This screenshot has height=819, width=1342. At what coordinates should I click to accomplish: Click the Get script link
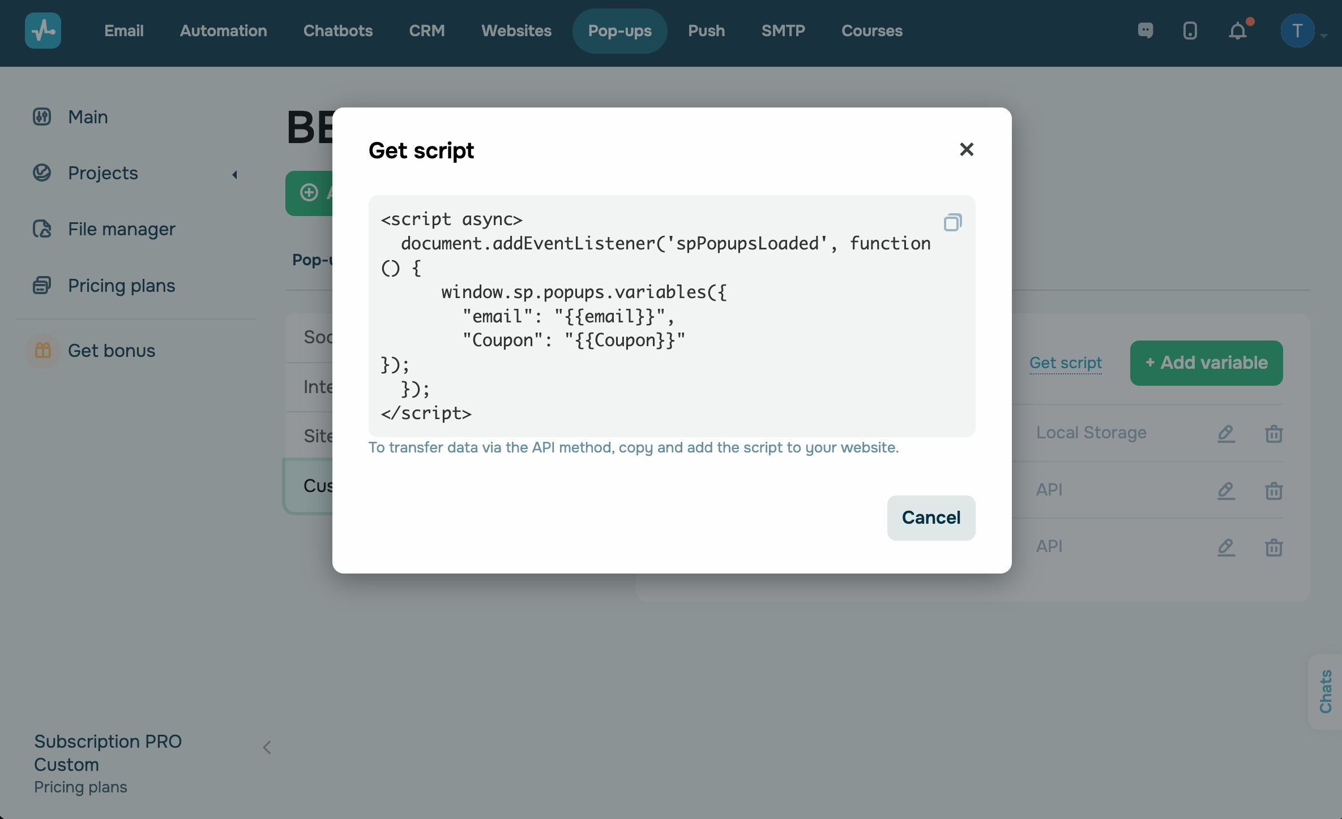(x=1065, y=363)
